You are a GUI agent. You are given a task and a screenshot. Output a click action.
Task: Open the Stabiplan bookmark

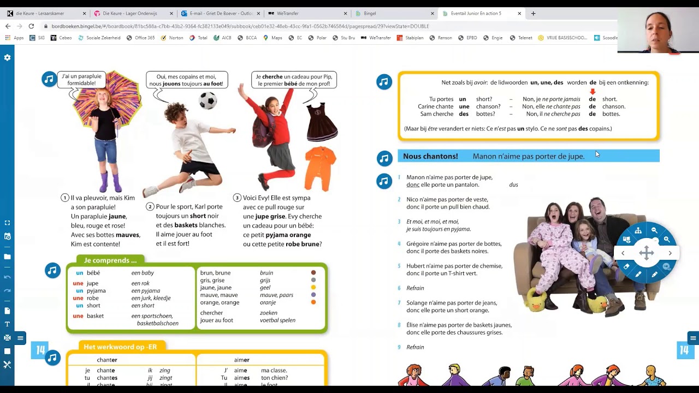pyautogui.click(x=411, y=38)
